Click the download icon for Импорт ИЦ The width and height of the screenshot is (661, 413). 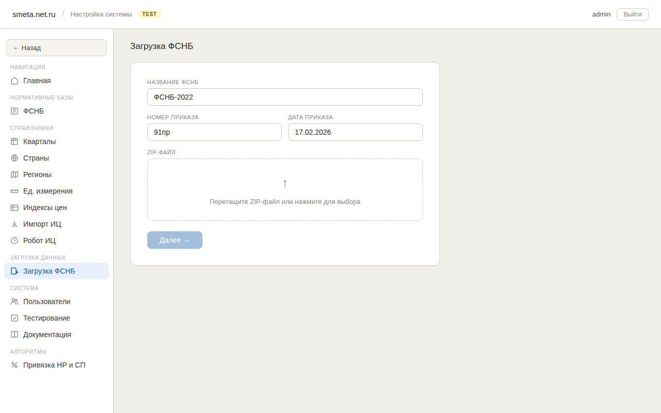tap(14, 224)
